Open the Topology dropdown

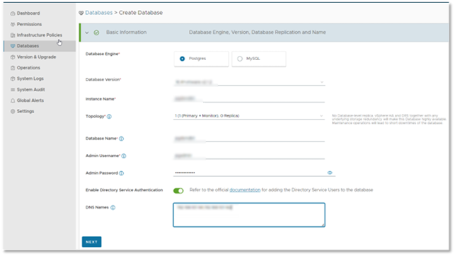point(249,116)
